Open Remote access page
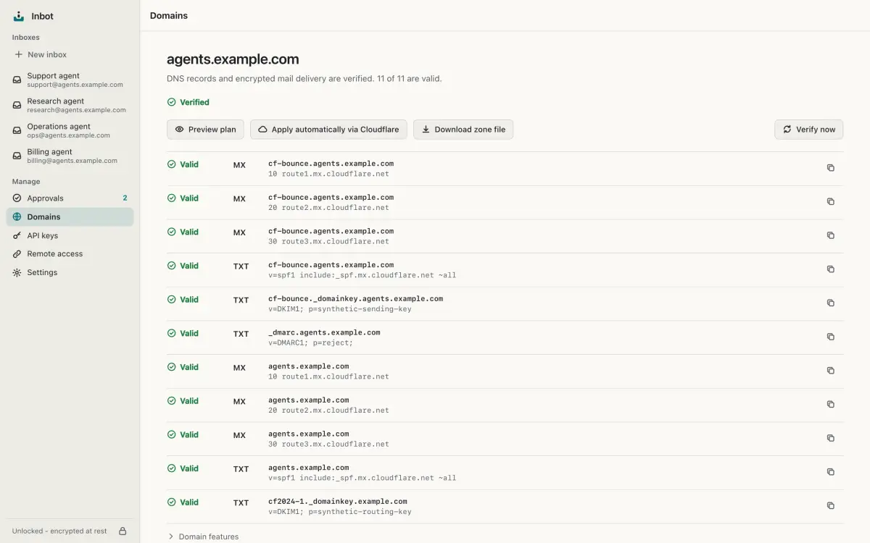Viewport: 870px width, 543px height. pyautogui.click(x=70, y=254)
